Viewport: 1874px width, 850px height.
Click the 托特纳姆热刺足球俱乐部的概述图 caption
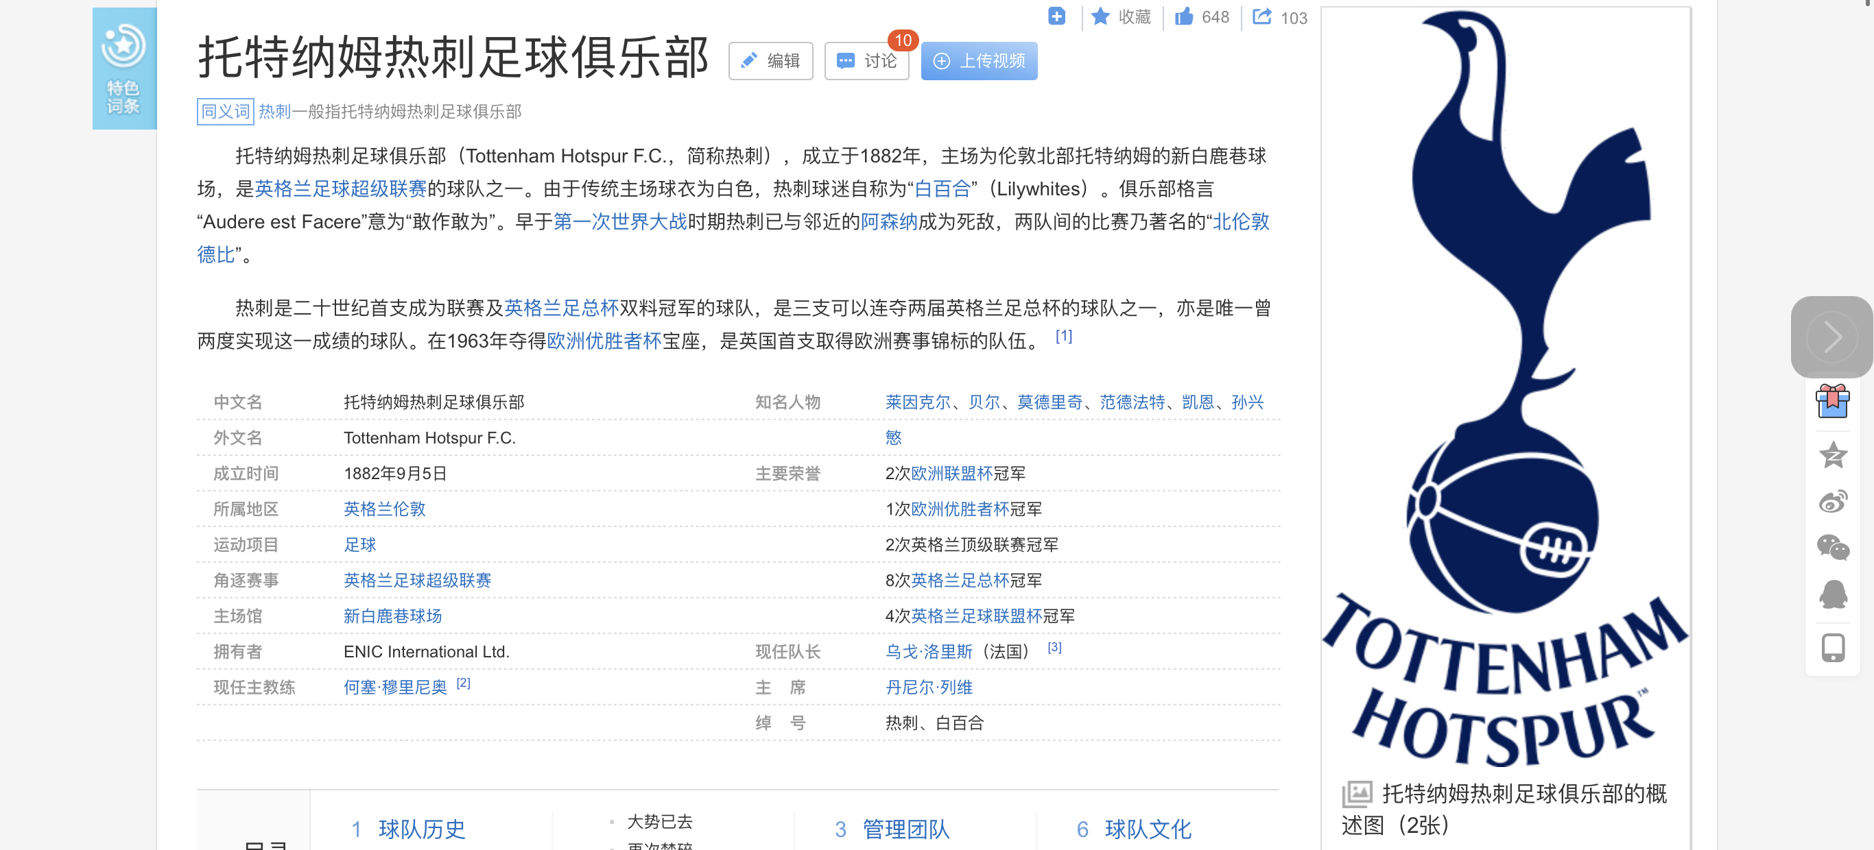click(x=1505, y=809)
